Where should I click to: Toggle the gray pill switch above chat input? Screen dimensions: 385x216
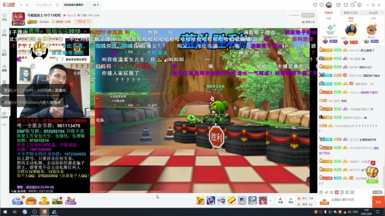pyautogui.click(x=377, y=192)
